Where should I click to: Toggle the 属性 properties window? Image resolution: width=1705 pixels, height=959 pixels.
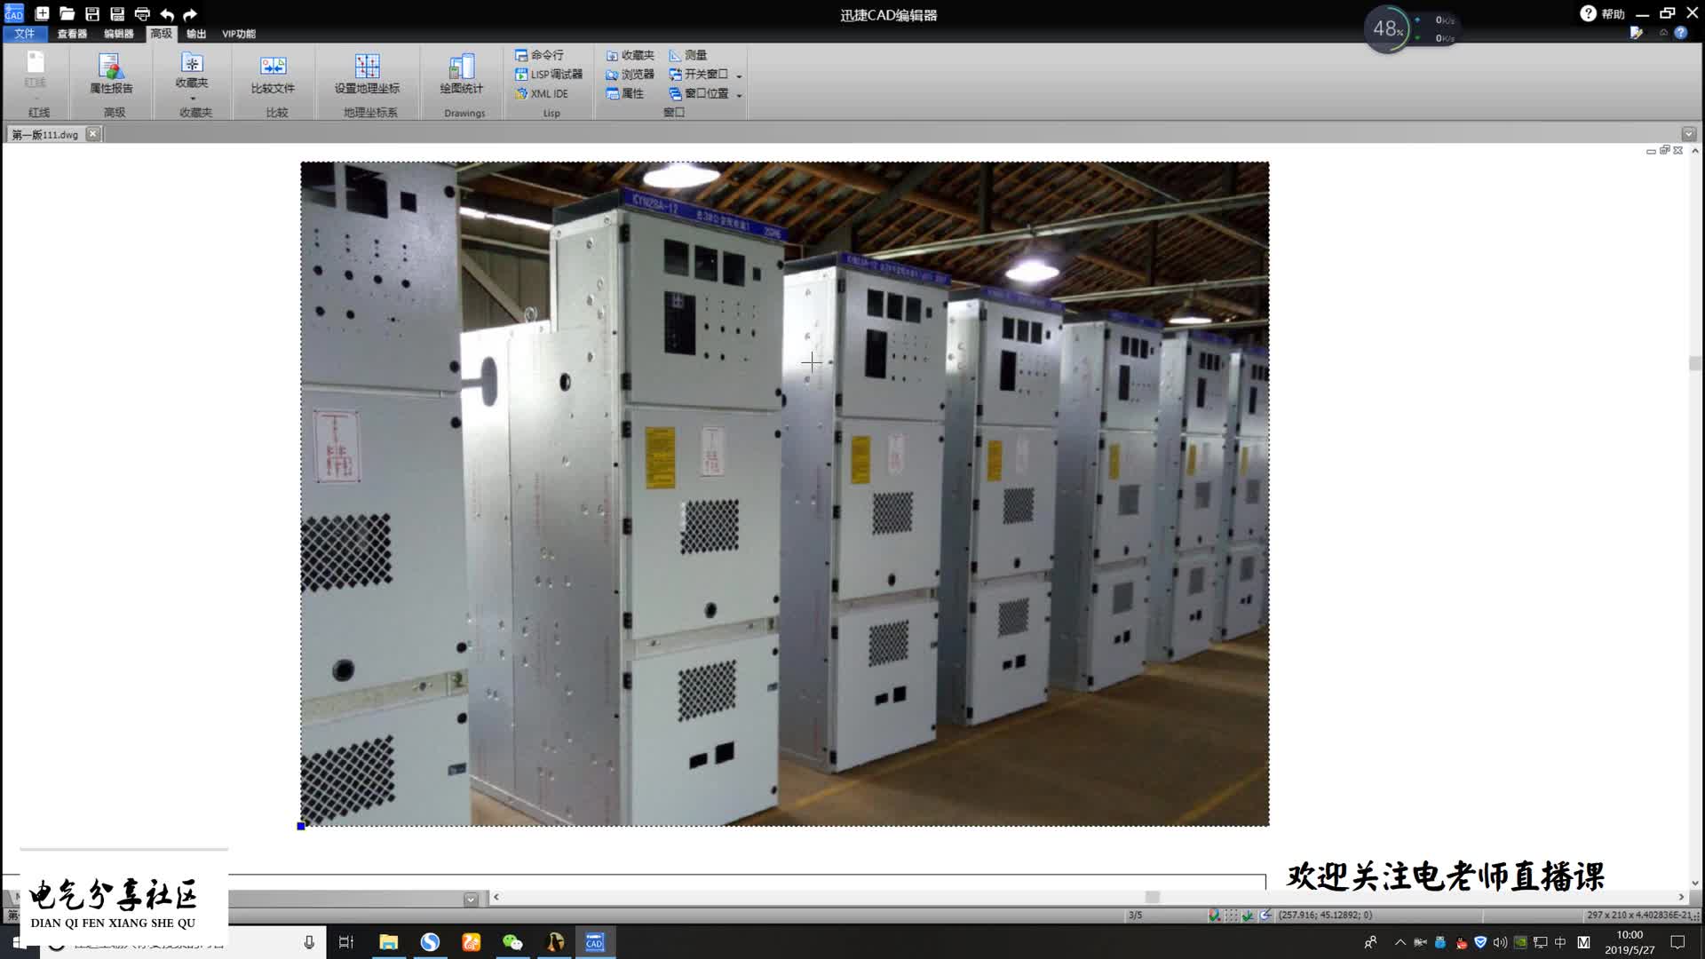click(x=624, y=94)
